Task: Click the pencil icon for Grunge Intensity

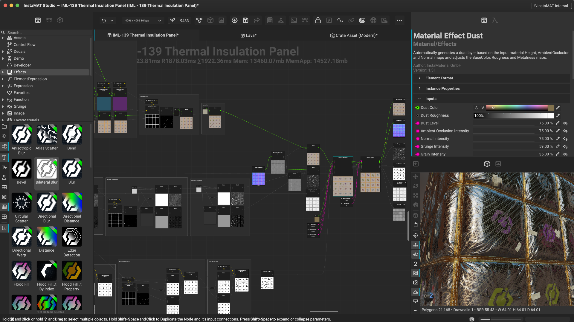Action: coord(558,146)
